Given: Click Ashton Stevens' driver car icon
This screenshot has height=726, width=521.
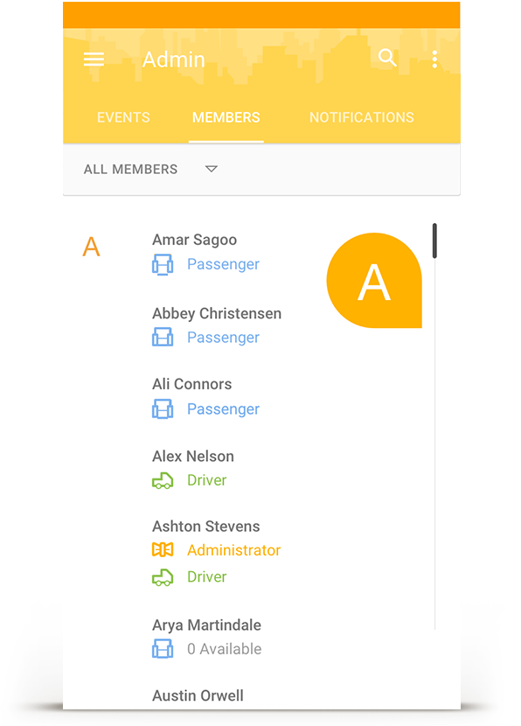Looking at the screenshot, I should coord(163,577).
